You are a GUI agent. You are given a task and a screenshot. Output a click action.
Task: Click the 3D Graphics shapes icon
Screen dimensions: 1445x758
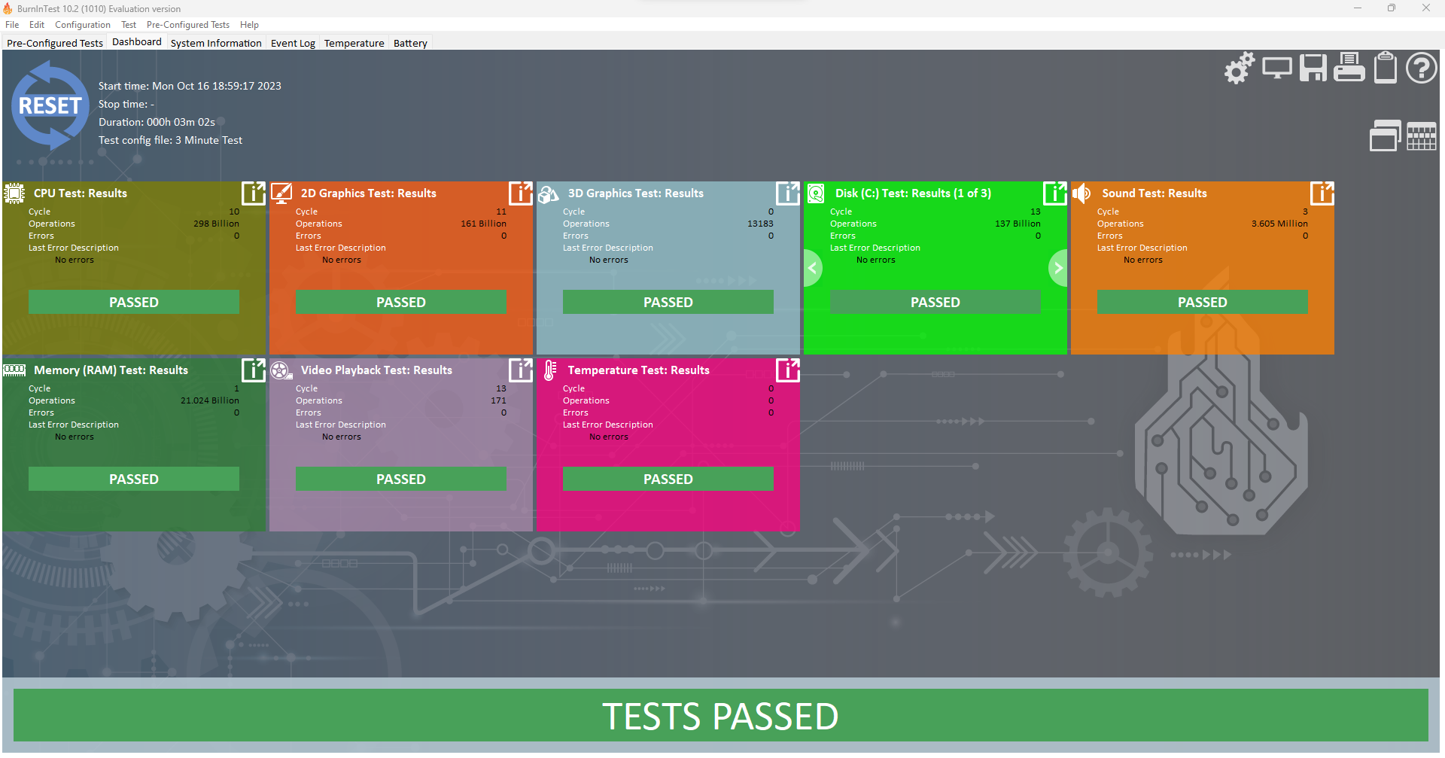coord(549,194)
